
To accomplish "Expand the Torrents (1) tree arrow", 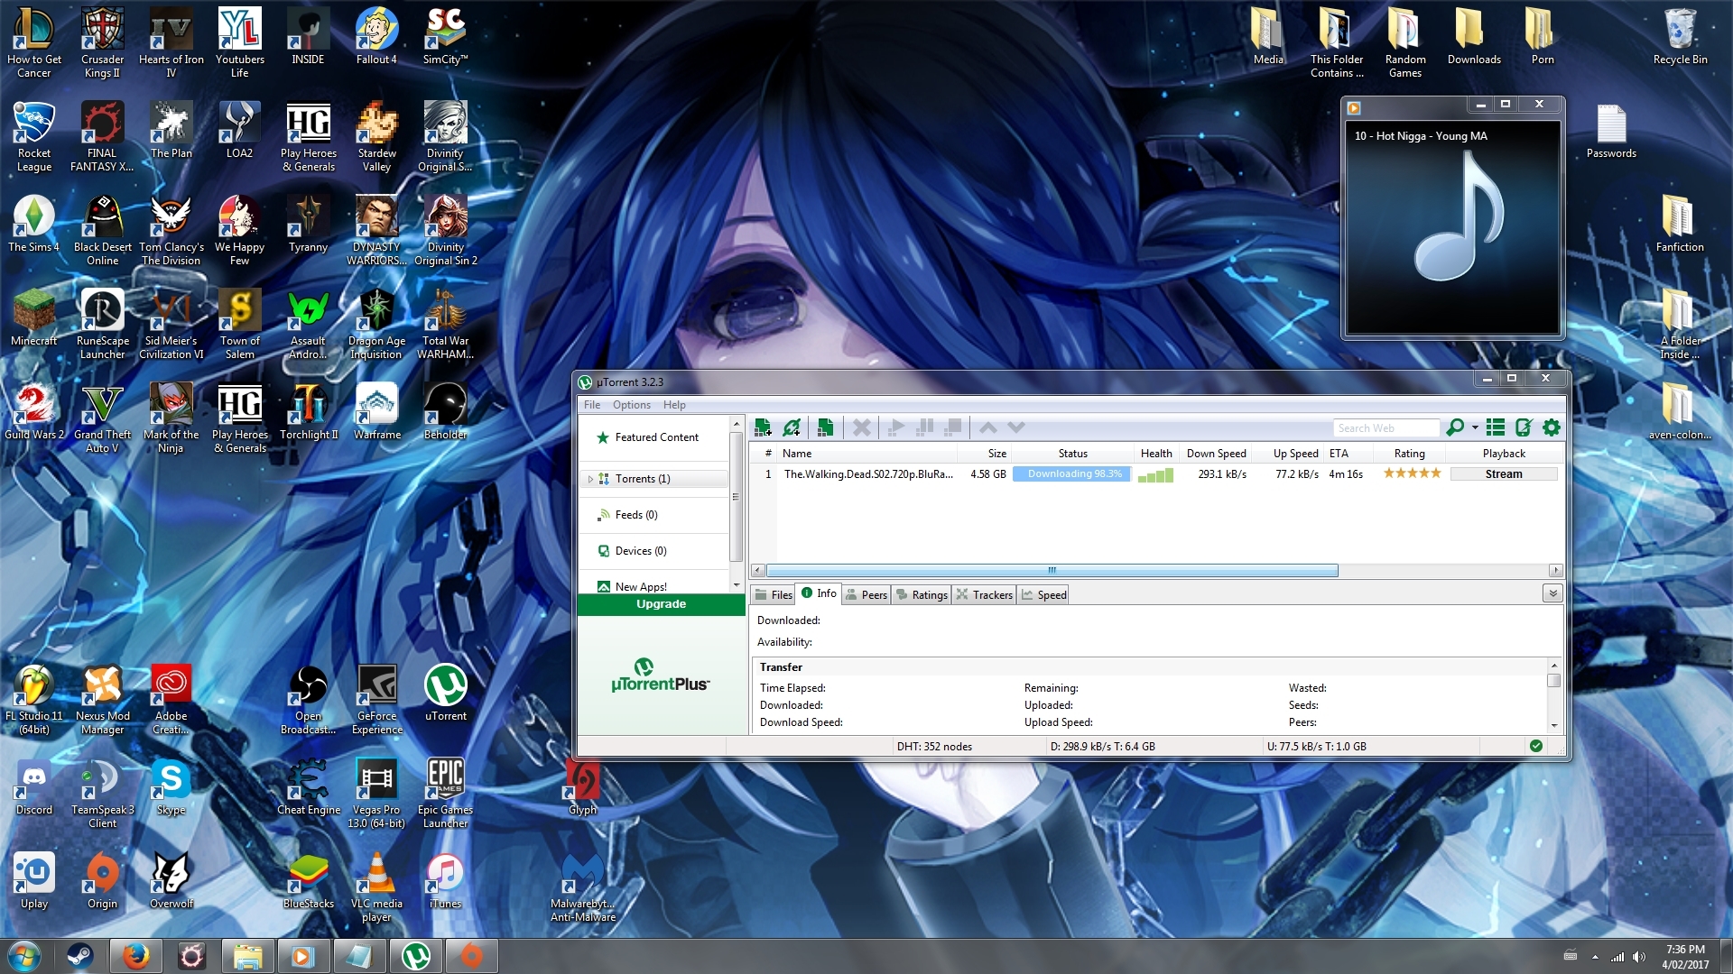I will (x=590, y=479).
